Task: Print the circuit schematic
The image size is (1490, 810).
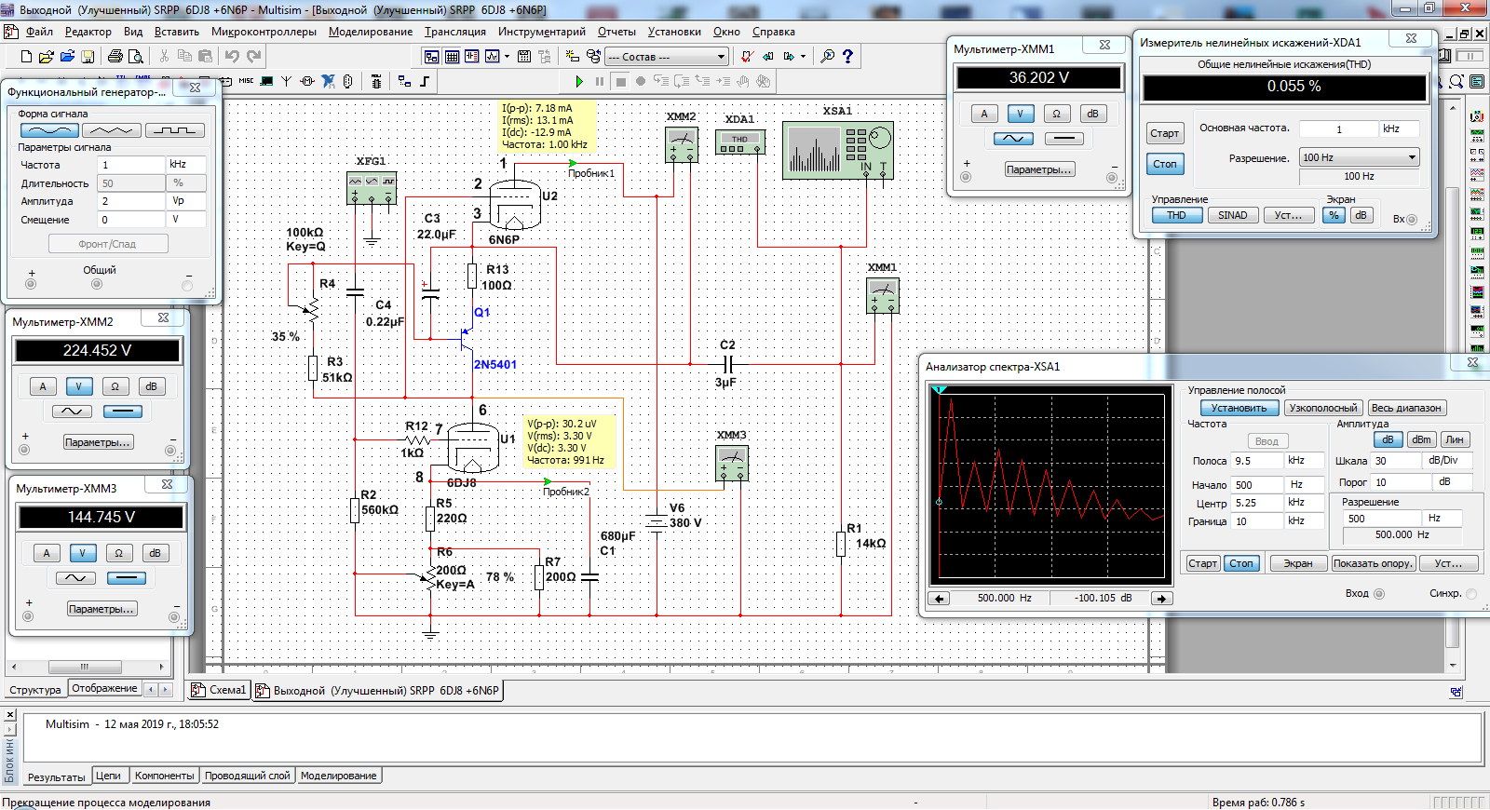Action: click(x=115, y=57)
